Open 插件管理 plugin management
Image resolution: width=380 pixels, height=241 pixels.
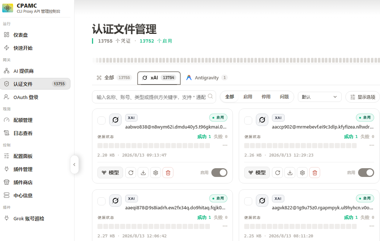click(35, 169)
